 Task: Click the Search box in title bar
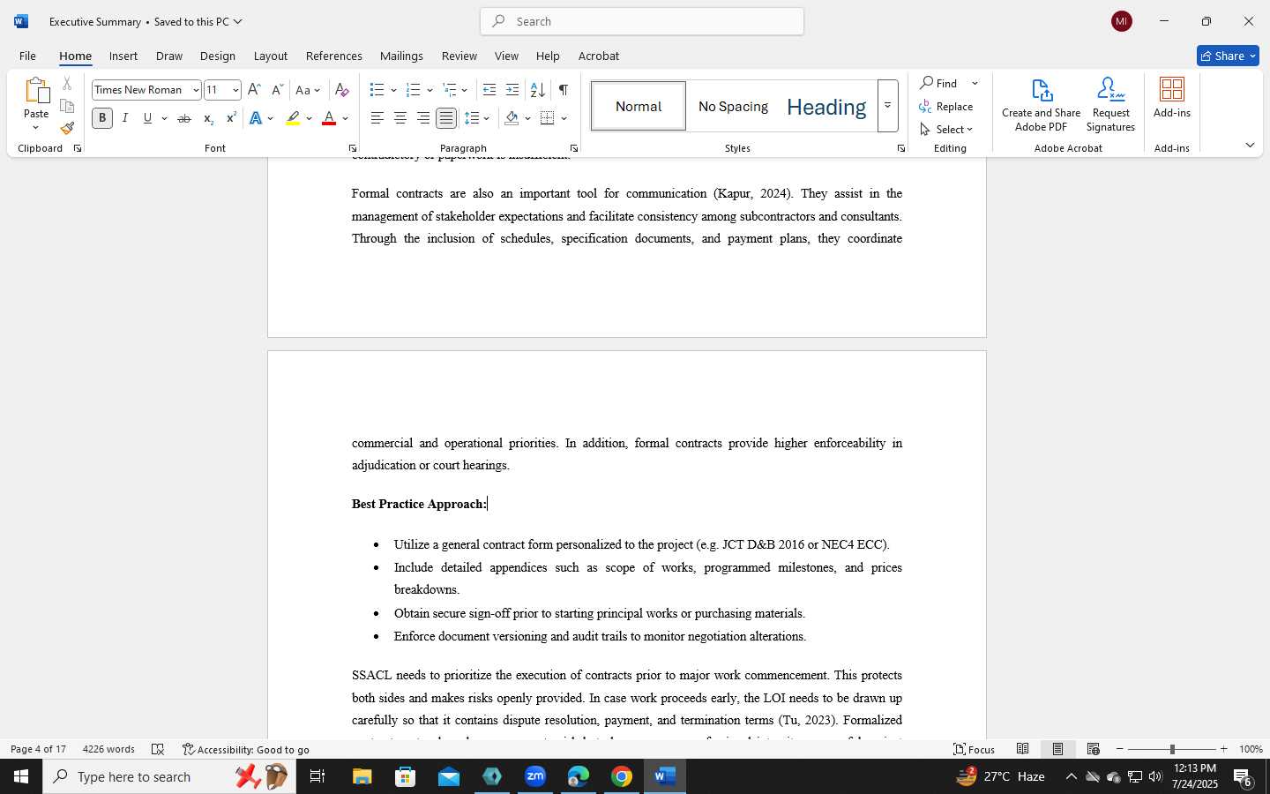(642, 21)
